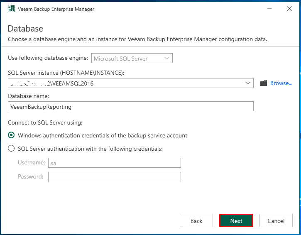Image resolution: width=301 pixels, height=235 pixels.
Task: Click the Password field
Action: coord(115,177)
